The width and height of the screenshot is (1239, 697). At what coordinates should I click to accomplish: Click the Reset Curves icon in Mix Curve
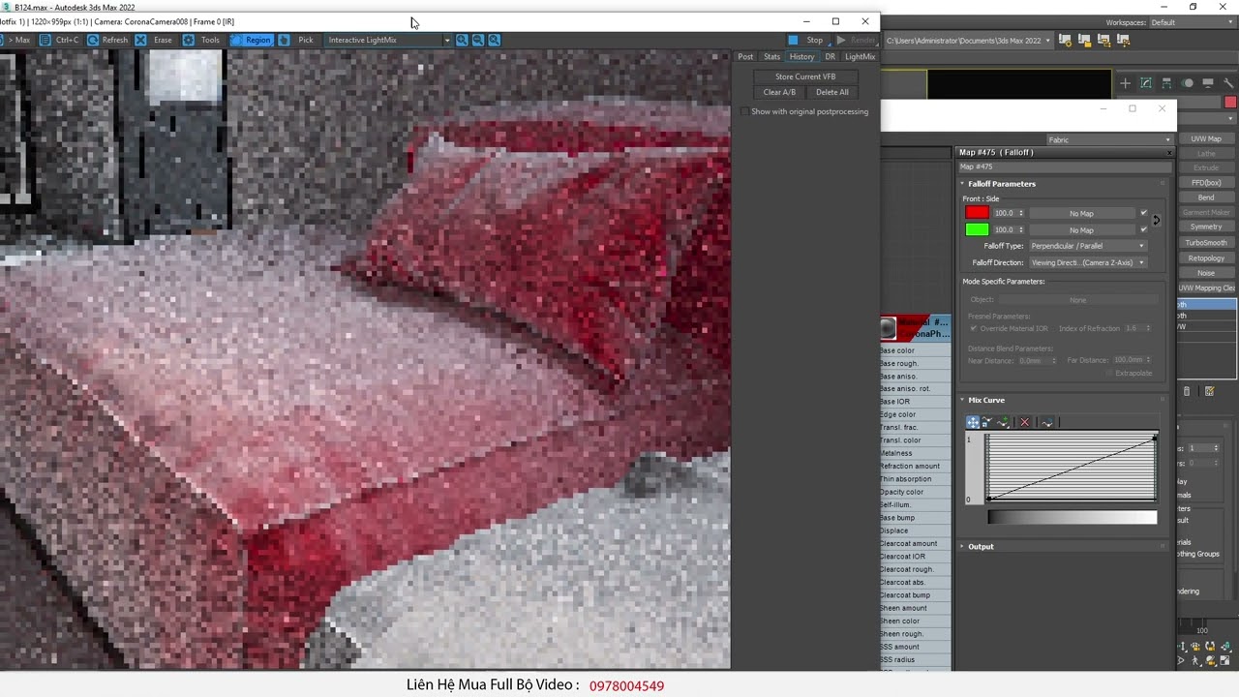[1047, 422]
